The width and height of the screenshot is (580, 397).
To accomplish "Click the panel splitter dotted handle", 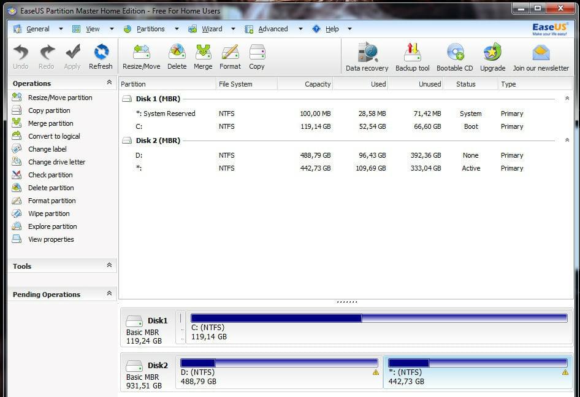I will click(347, 302).
